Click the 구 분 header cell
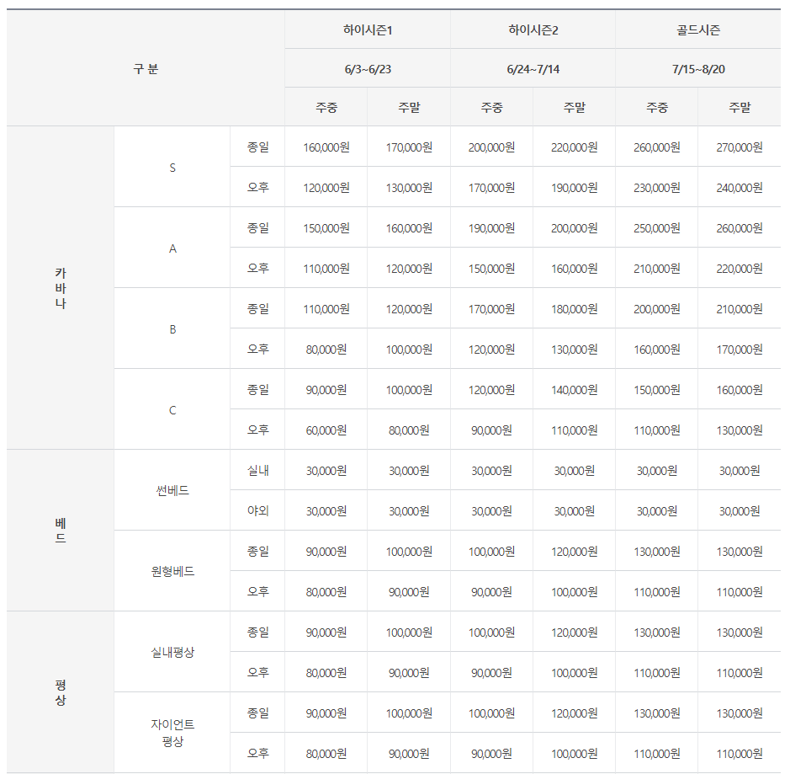790x774 pixels. click(146, 68)
